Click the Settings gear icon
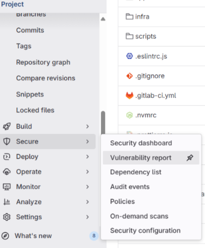This screenshot has width=205, height=248. click(6, 217)
